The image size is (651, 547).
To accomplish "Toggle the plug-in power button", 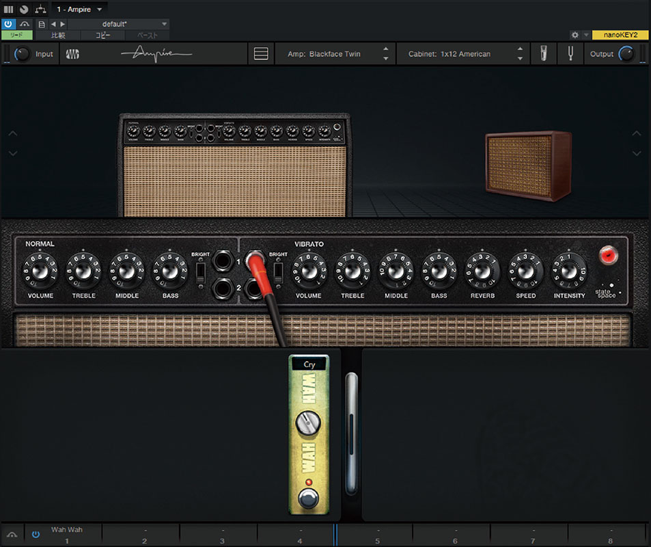I will pos(8,24).
